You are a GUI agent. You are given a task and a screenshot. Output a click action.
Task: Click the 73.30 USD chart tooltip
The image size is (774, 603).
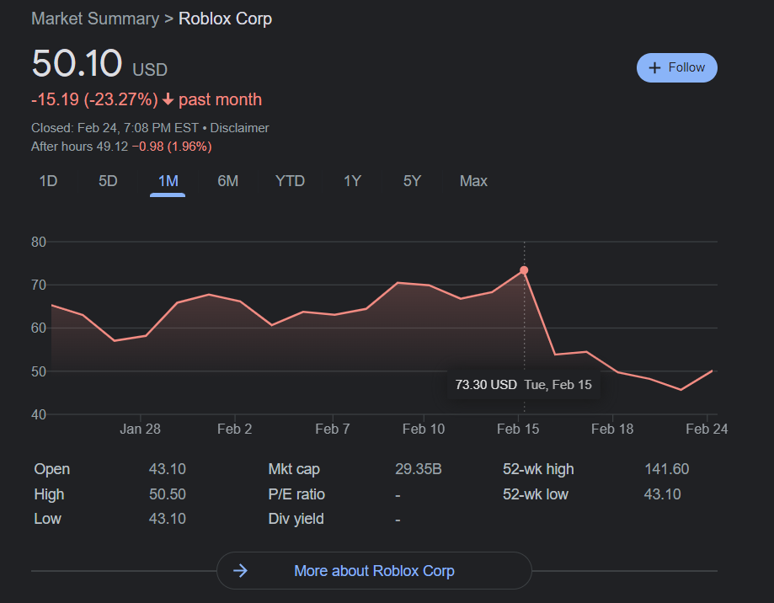(x=524, y=385)
